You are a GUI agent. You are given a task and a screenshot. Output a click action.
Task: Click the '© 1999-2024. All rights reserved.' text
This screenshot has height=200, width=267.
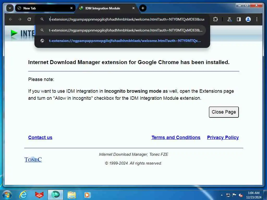133,163
